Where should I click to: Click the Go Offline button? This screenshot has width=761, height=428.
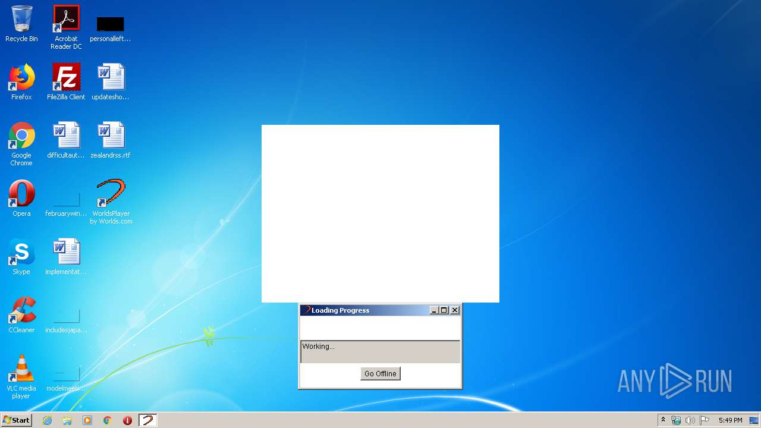[x=380, y=374]
